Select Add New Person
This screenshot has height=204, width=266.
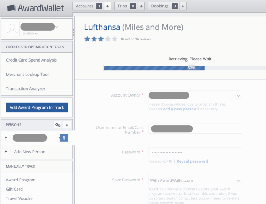29,152
